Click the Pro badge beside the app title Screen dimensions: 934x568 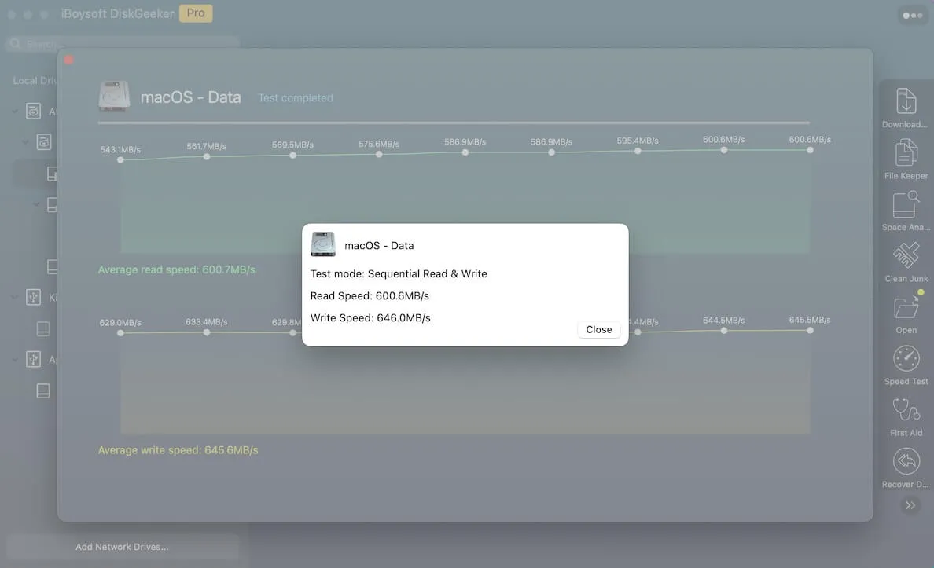(196, 13)
